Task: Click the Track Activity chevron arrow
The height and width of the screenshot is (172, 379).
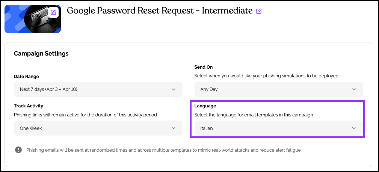Action: point(173,128)
